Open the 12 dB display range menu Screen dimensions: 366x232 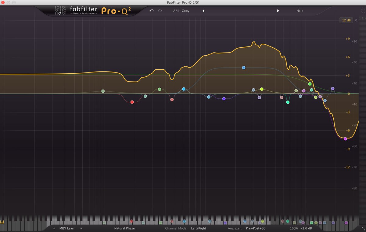[x=346, y=20]
